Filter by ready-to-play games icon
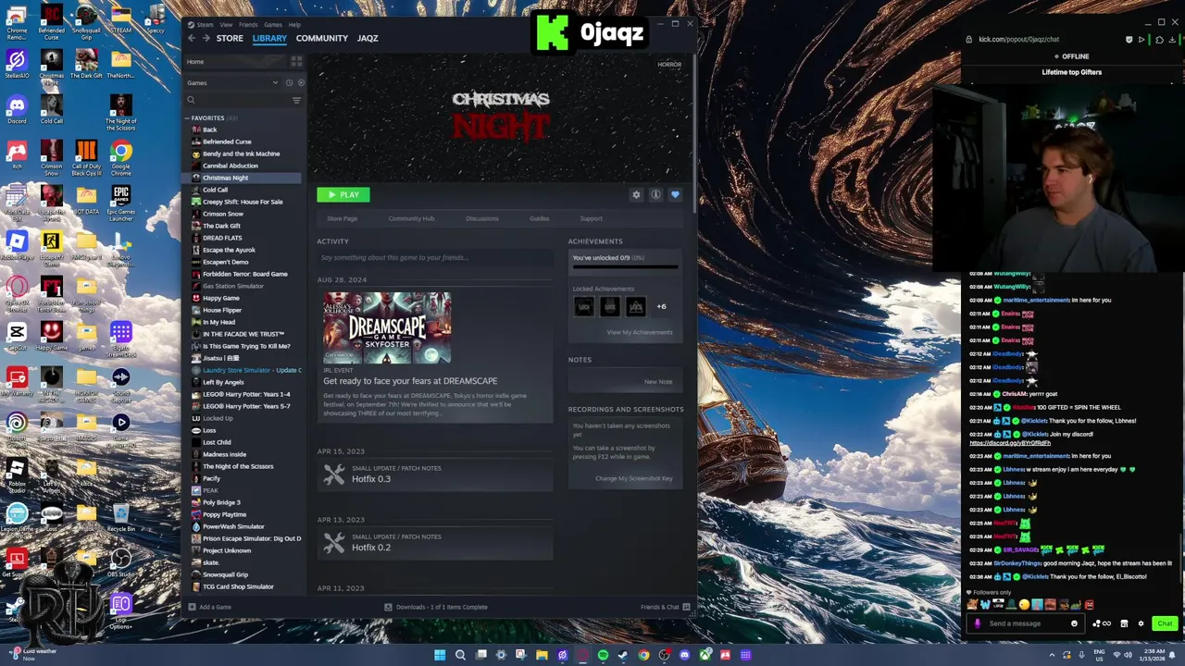The image size is (1185, 666). click(301, 83)
